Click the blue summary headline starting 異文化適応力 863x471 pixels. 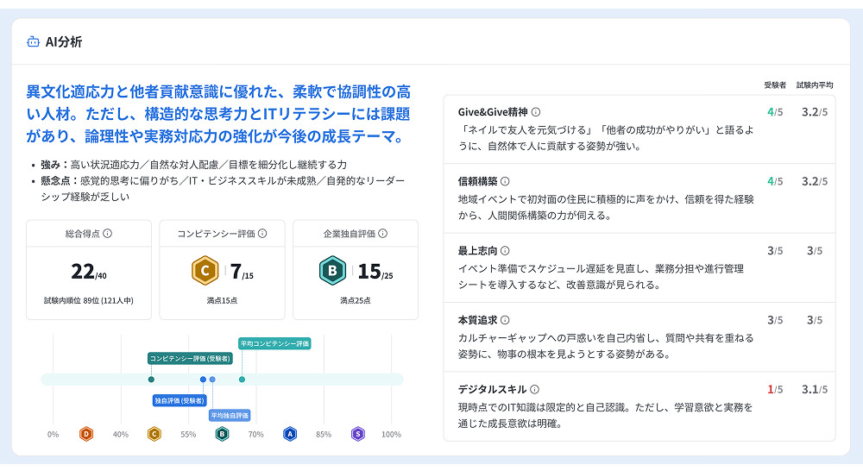218,114
